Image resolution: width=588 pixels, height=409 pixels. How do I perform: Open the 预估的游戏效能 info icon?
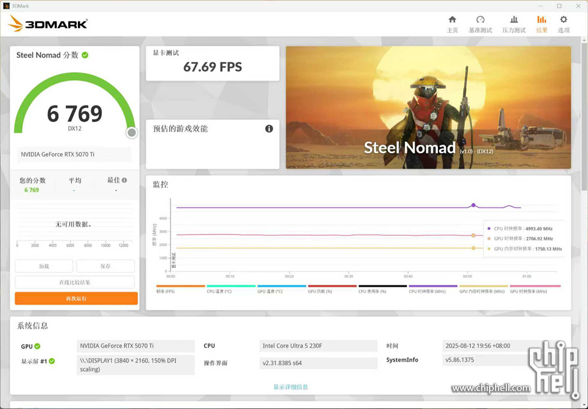click(x=269, y=128)
